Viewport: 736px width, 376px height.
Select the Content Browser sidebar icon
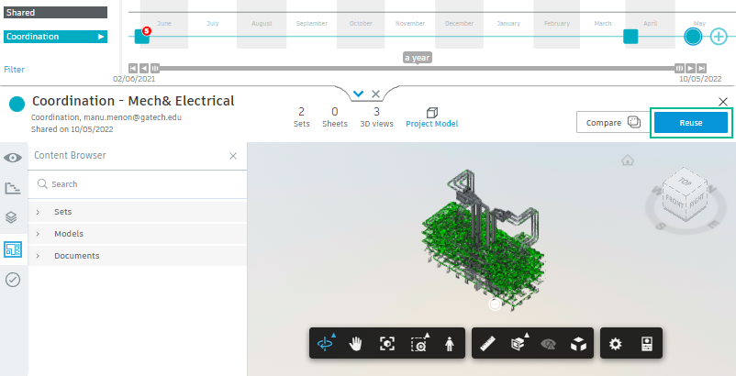point(13,249)
